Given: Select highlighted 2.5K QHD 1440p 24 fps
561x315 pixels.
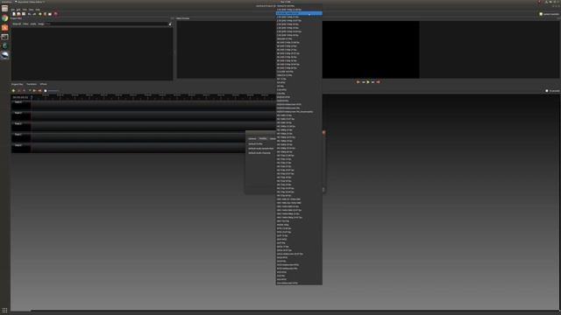Looking at the screenshot, I should click(299, 13).
